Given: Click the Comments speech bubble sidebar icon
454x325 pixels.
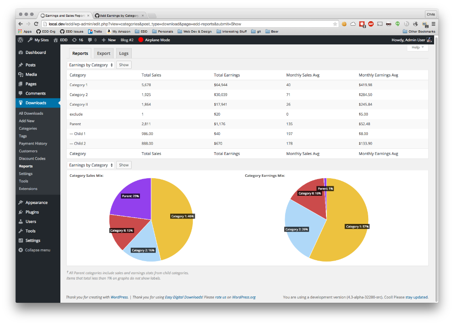Looking at the screenshot, I should click(x=20, y=93).
